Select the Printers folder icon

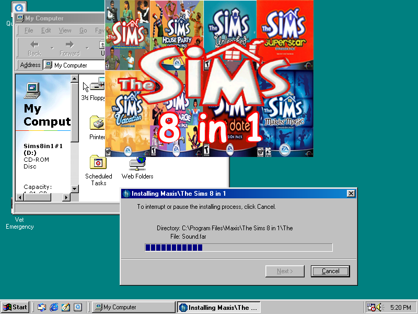[x=97, y=128]
